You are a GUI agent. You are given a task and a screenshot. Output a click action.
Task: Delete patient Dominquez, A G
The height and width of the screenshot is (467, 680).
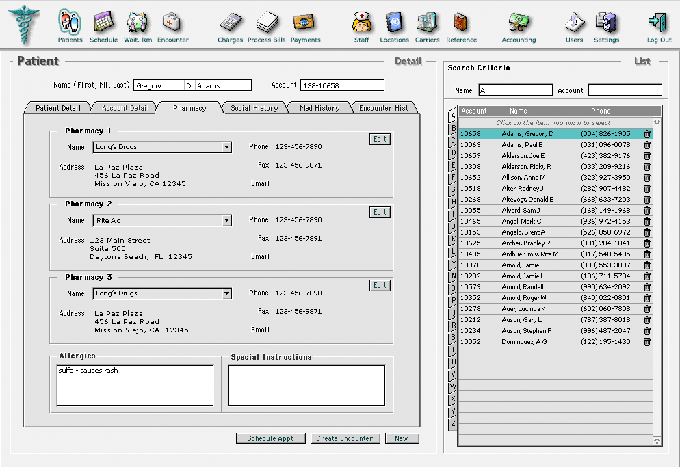point(647,342)
